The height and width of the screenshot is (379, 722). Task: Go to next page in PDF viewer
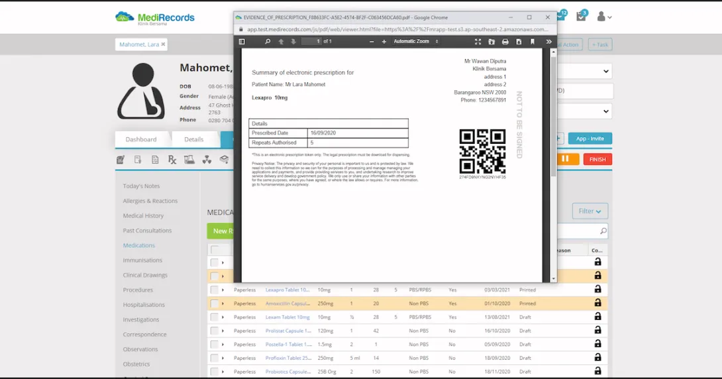(293, 42)
